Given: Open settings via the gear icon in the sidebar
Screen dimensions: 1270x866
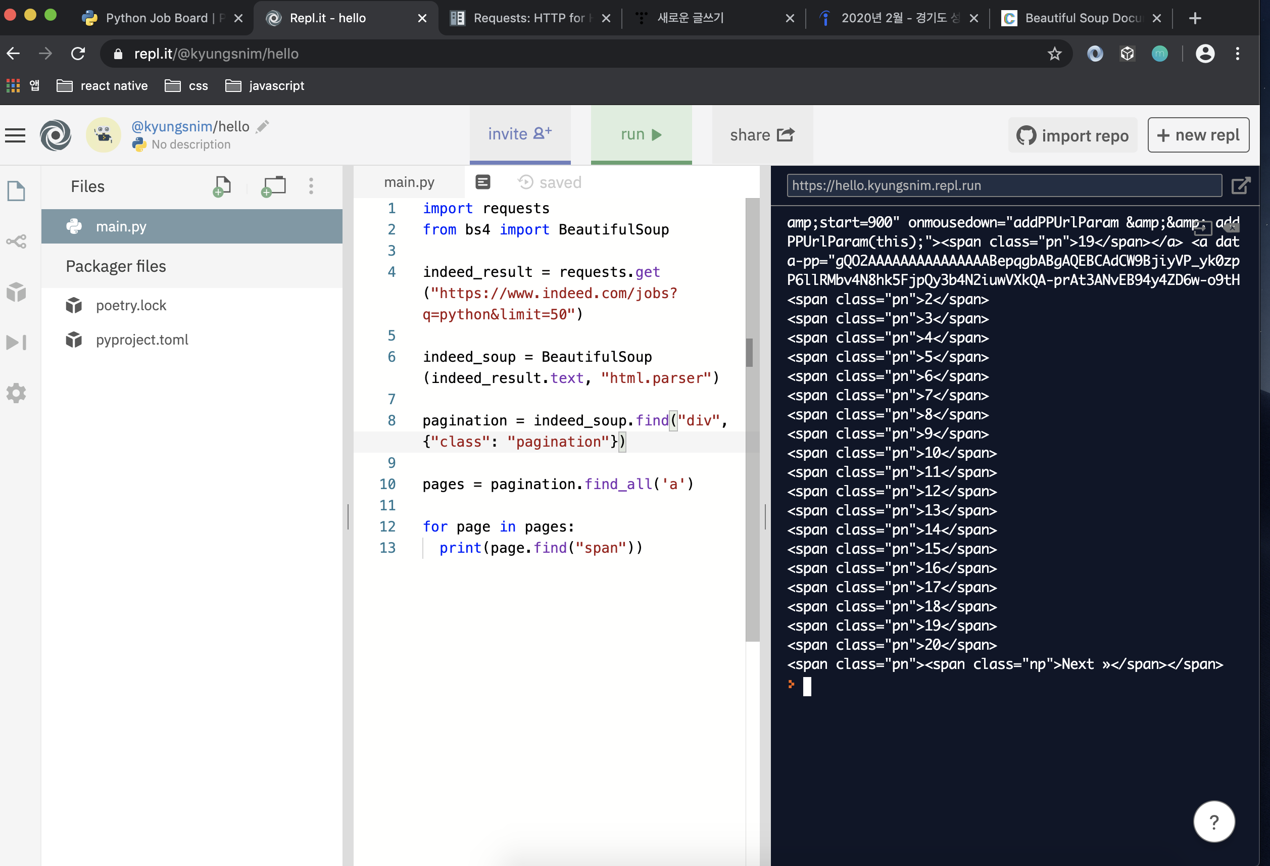Looking at the screenshot, I should 16,393.
